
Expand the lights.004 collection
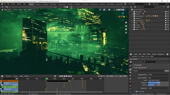click(x=132, y=12)
